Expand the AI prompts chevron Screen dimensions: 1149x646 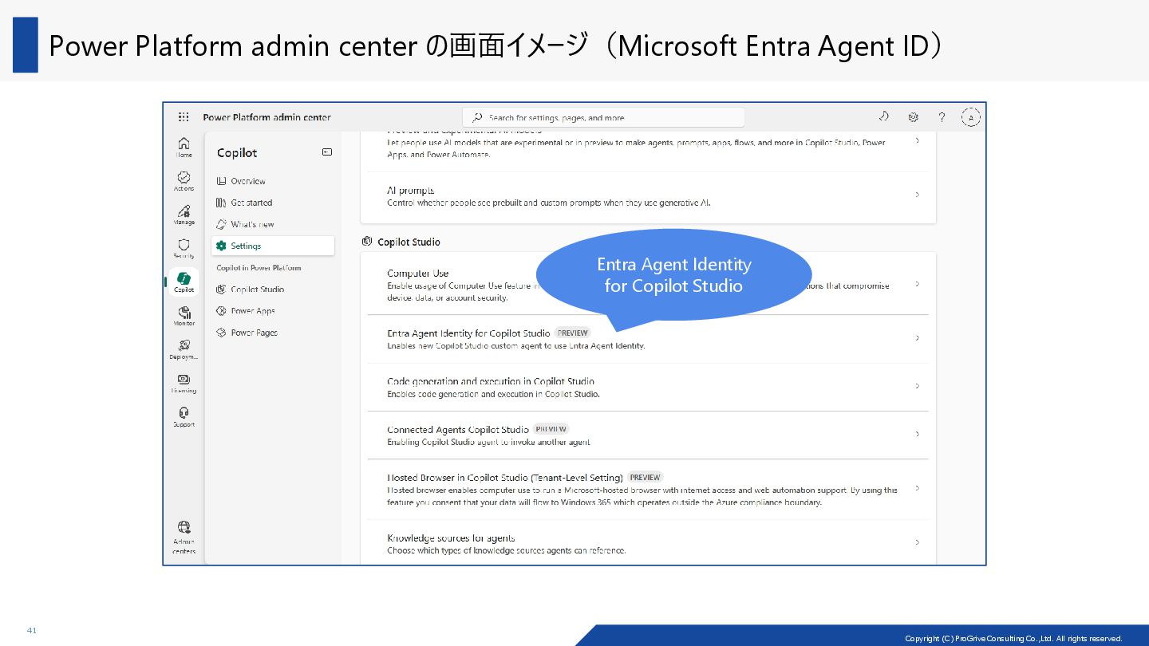click(x=918, y=195)
